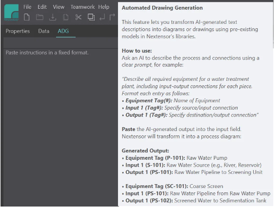
Task: Click 'Input 1 (S-101)' raw water source line
Action: [x=192, y=165]
